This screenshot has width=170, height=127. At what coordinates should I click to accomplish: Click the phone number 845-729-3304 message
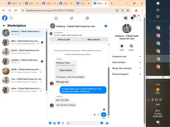pyautogui.click(x=62, y=100)
